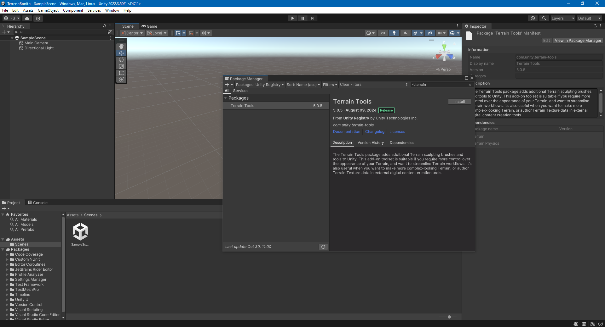Viewport: 605px width, 327px height.
Task: Toggle Persp projection label
Action: (x=443, y=69)
